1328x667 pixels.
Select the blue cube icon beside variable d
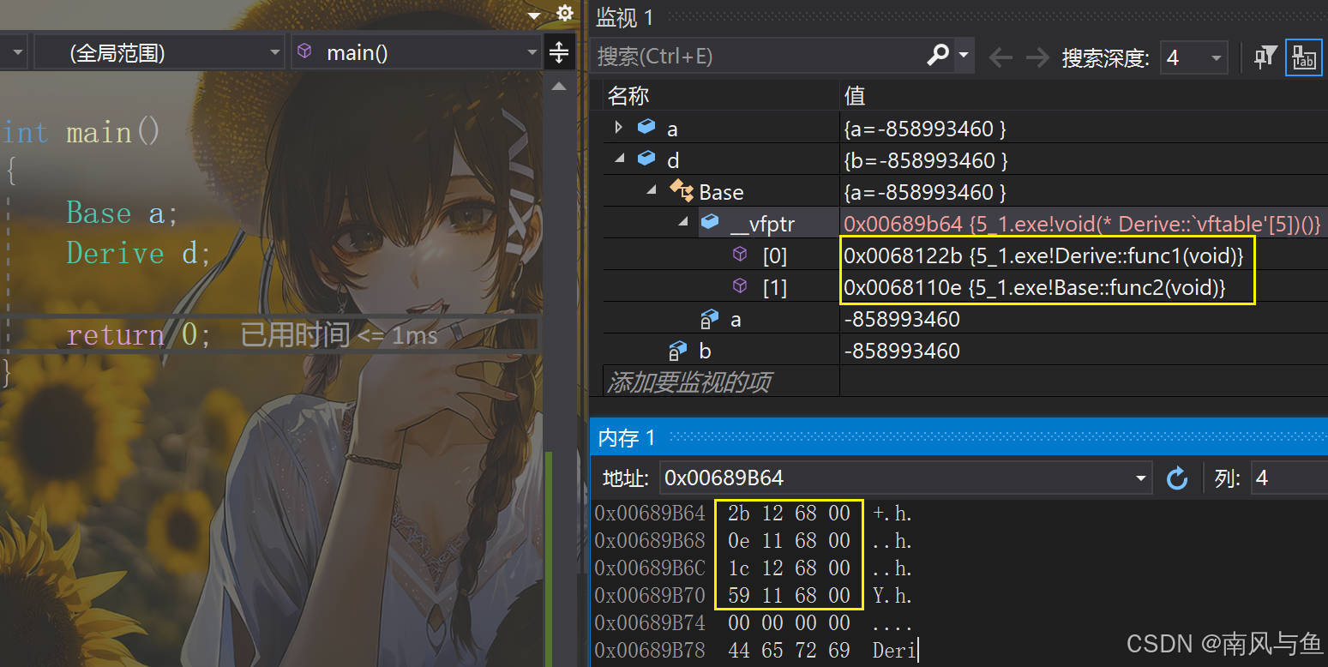point(647,159)
